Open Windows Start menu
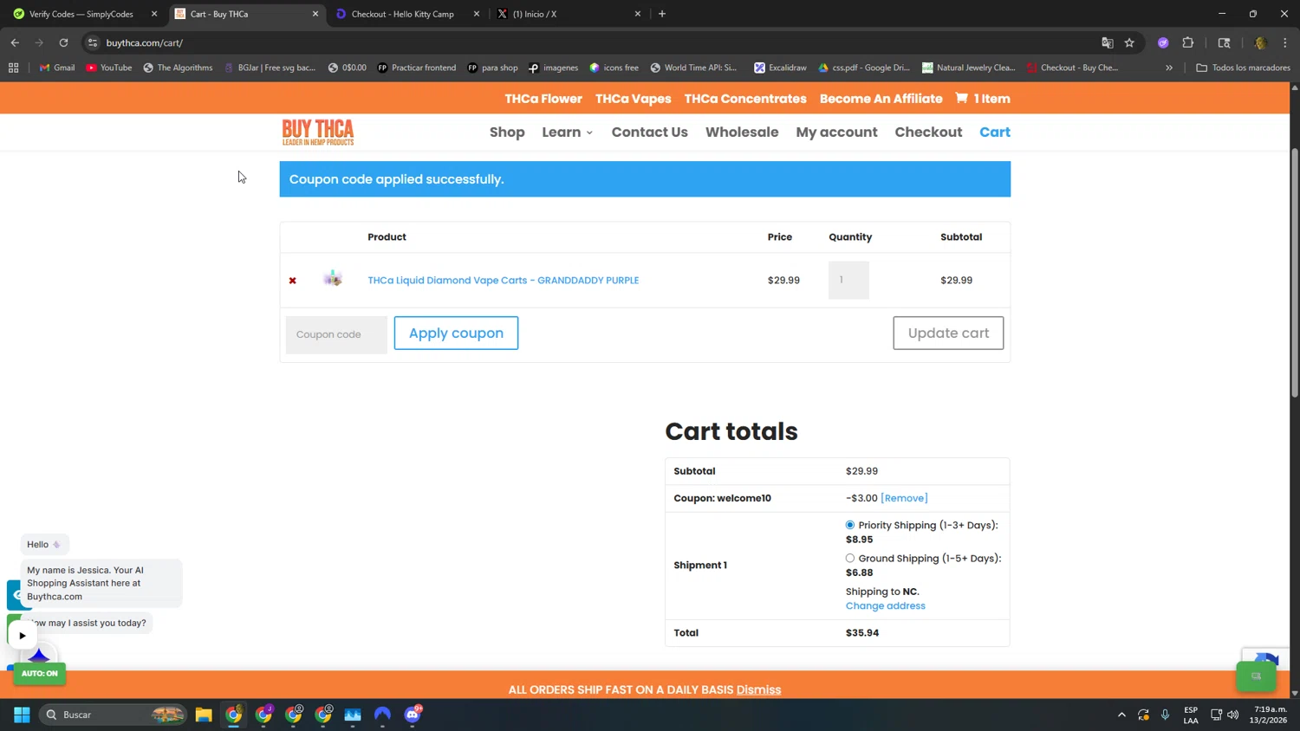 point(22,715)
